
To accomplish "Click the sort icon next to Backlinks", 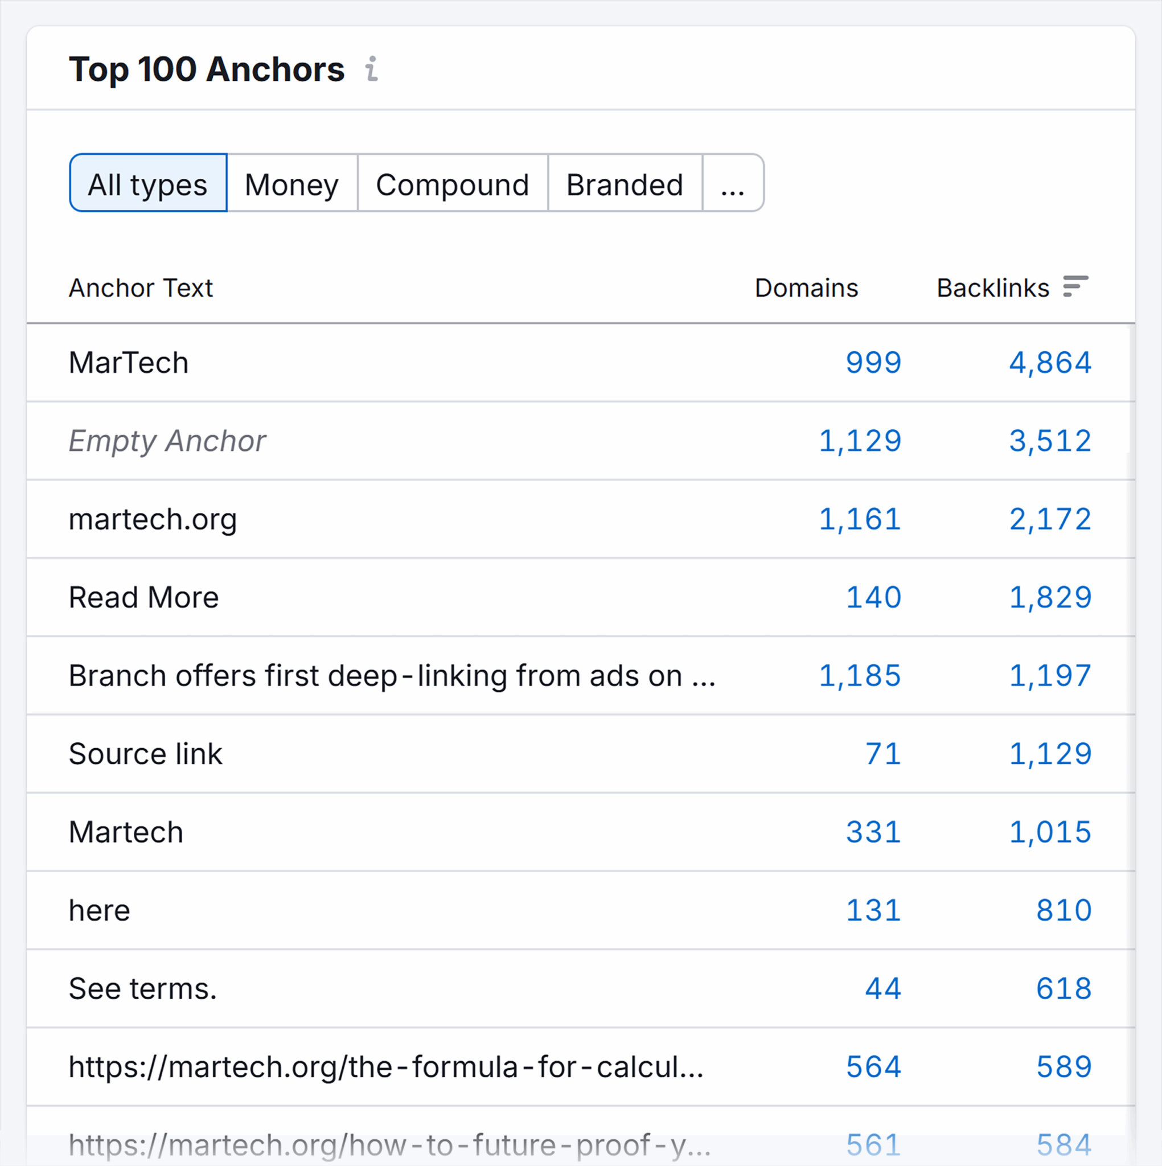I will point(1075,288).
